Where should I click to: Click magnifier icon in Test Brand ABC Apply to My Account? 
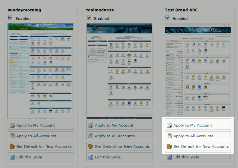pos(169,125)
